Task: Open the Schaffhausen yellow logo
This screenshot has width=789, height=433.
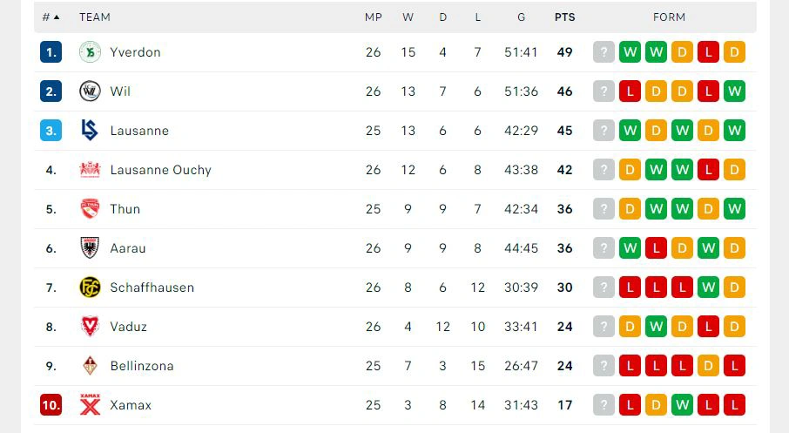Action: [90, 288]
